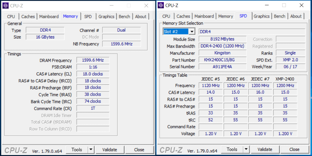312x156 pixels.
Task: Open the CPU tab in right CPU-Z window
Action: [x=166, y=16]
